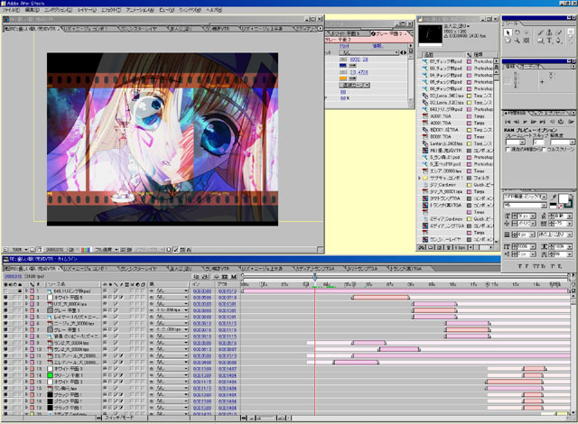This screenshot has width=578, height=424.
Task: Select the Zoom magnifier tool
Action: click(x=517, y=41)
